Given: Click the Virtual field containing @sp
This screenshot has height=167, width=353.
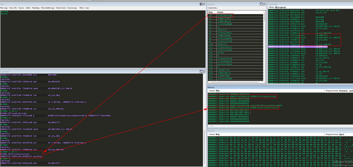Looking at the screenshot, I should point(269,135).
